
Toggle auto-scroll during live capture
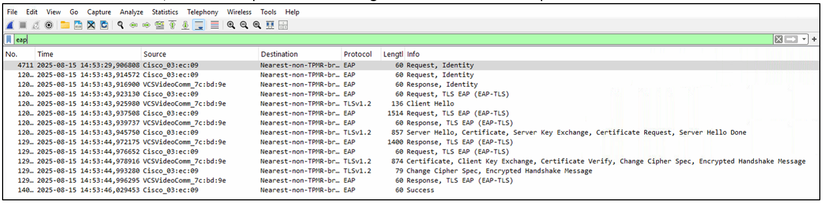(x=199, y=25)
